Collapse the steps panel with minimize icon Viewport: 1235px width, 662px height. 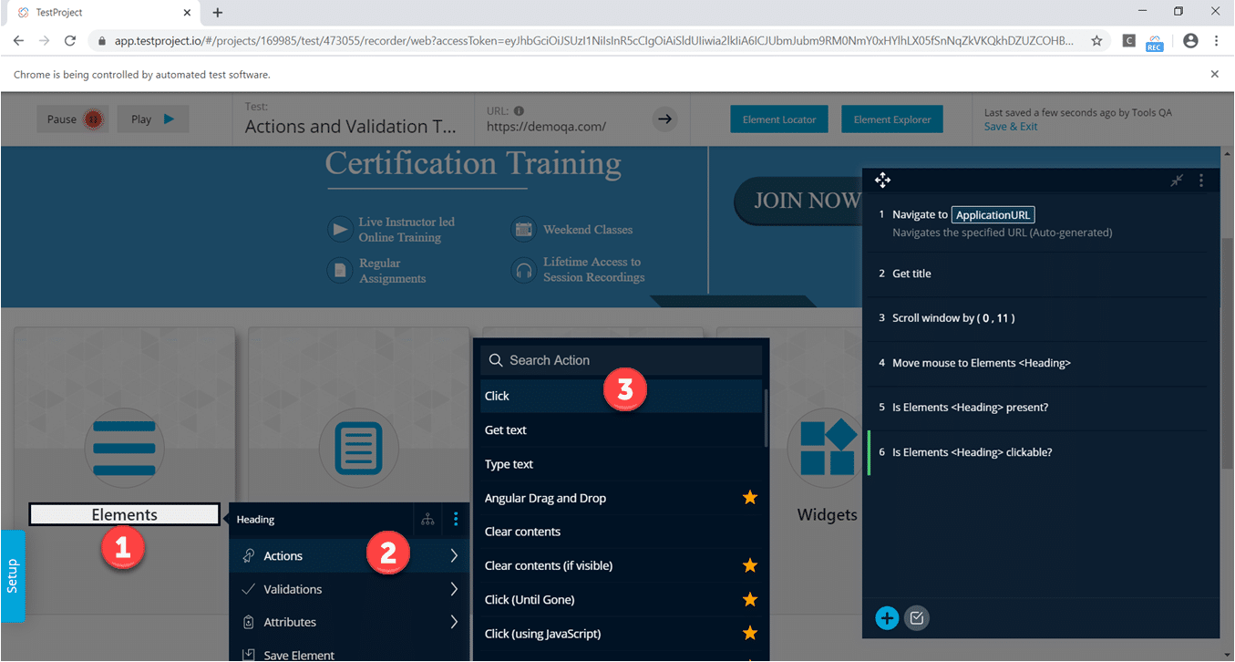click(1177, 181)
